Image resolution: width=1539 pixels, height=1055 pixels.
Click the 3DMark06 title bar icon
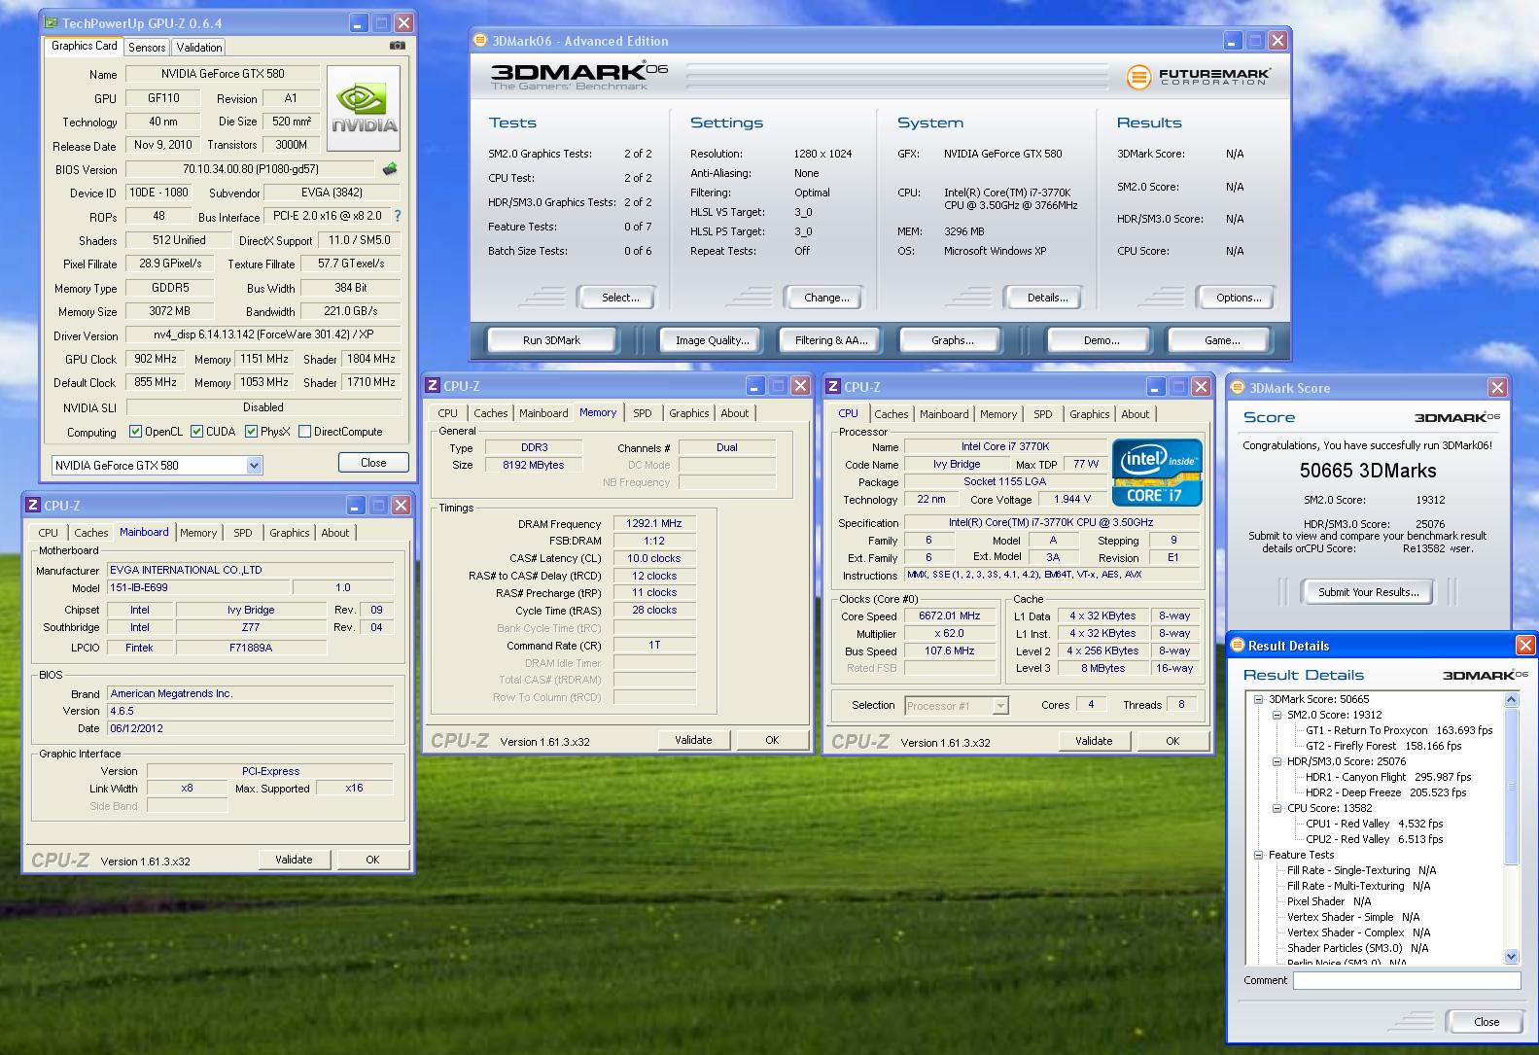(480, 41)
